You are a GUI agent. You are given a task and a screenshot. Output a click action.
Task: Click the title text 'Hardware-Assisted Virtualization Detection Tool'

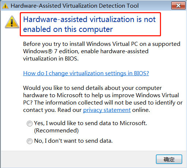75,6
